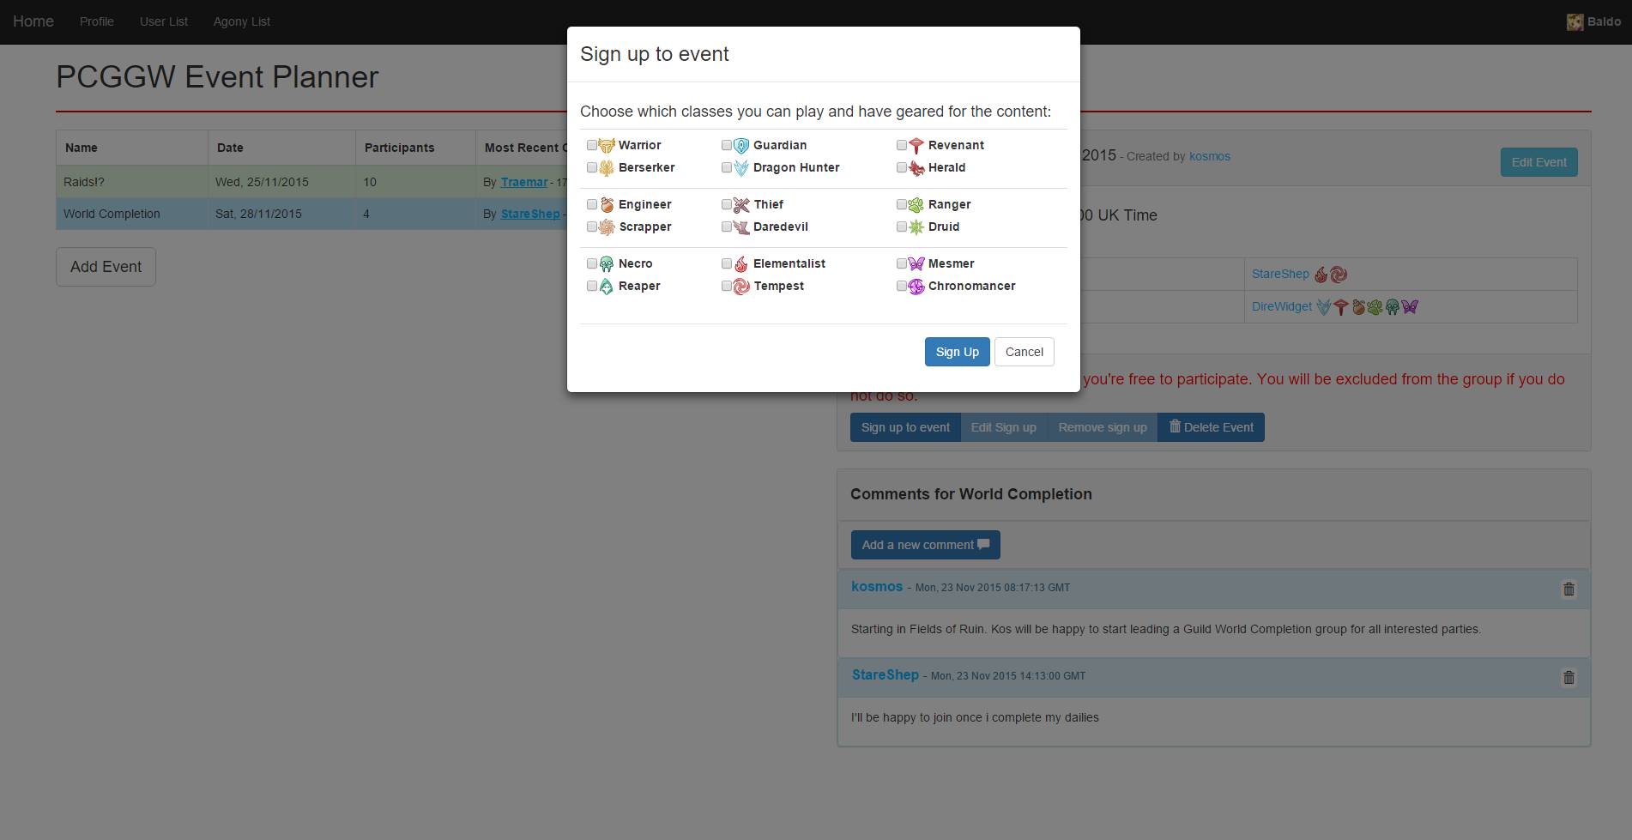Enable the Druid checkbox
This screenshot has width=1632, height=840.
coord(902,227)
